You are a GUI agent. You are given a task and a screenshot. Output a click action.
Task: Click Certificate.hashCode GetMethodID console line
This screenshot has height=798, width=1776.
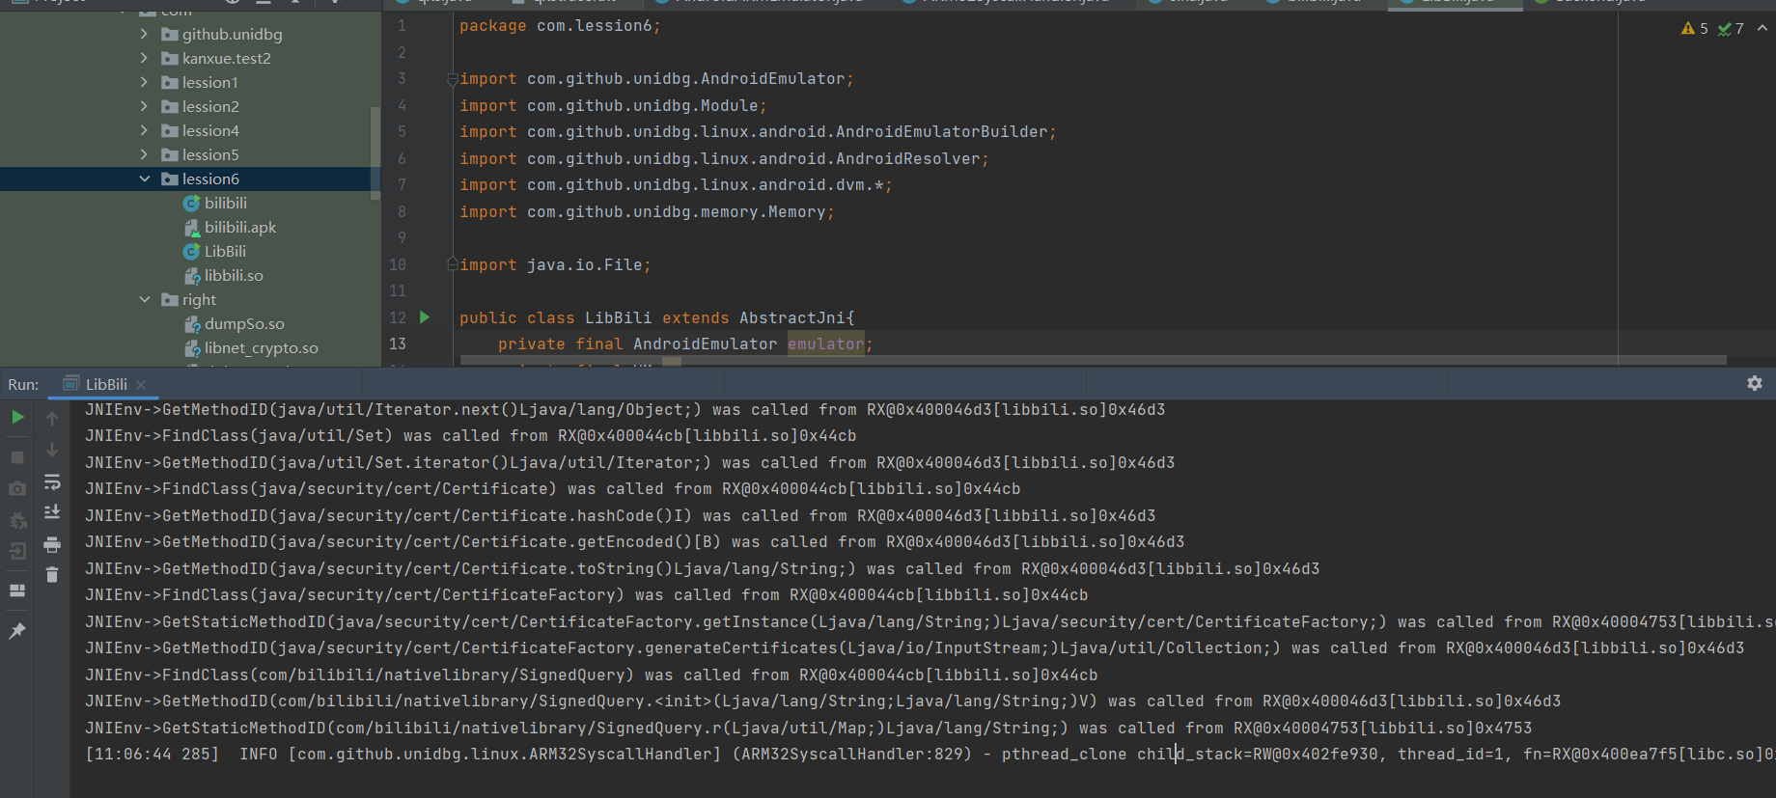[x=620, y=515]
